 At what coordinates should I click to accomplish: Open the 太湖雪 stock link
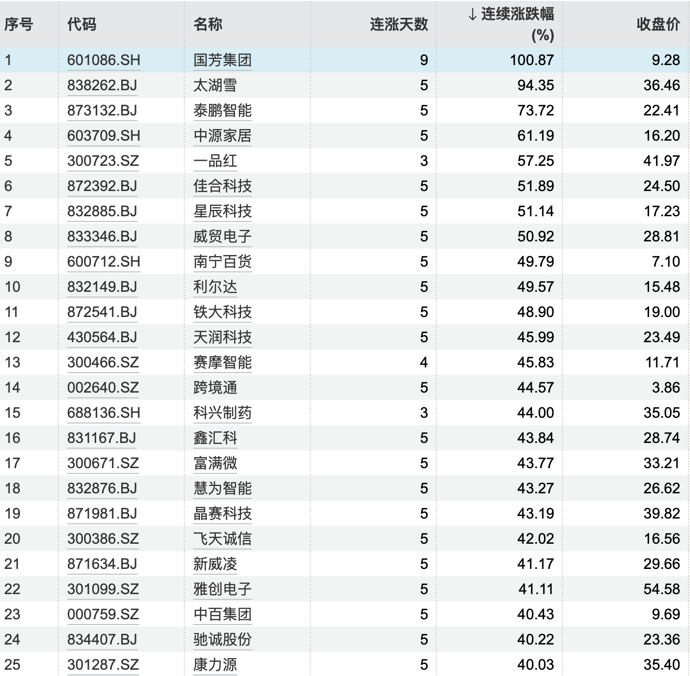tap(215, 86)
